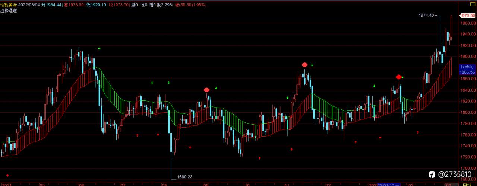Screen dimensions: 477x186
Task: Click the 高1973.50 high price value in the header
Action: 75,5
